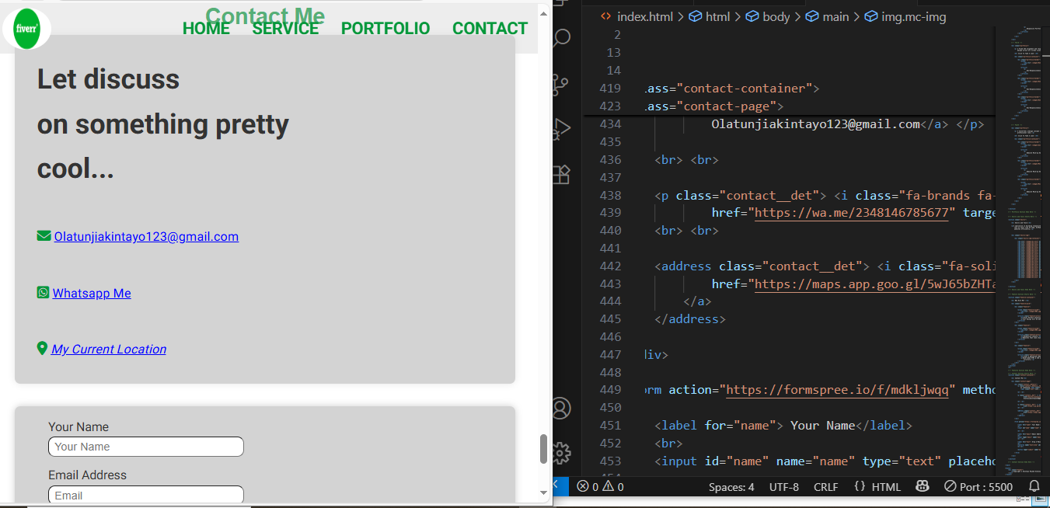Click the notifications bell in status bar

(x=1034, y=487)
